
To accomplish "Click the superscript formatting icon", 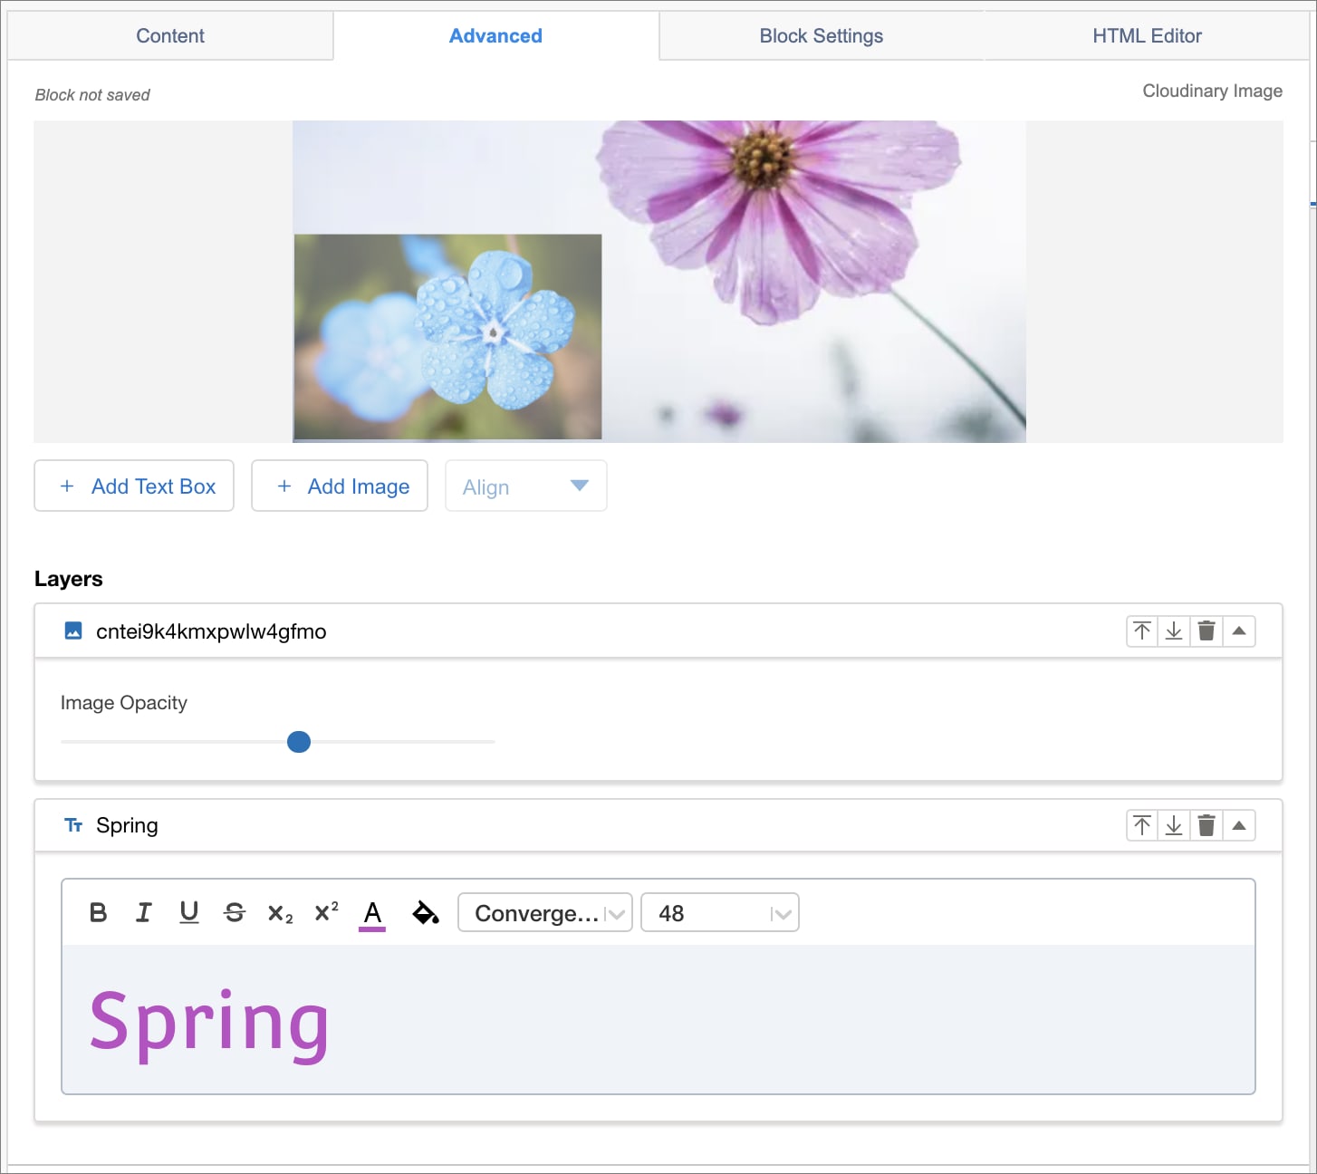I will pos(326,912).
